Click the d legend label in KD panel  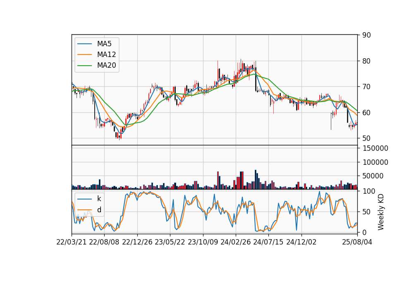99,210
